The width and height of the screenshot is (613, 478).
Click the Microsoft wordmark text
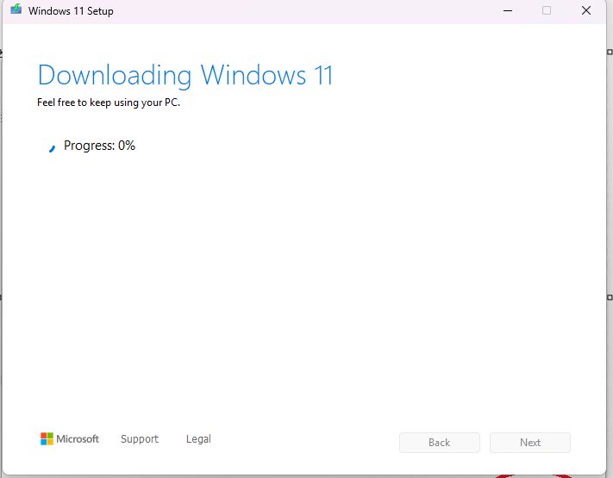pos(78,439)
